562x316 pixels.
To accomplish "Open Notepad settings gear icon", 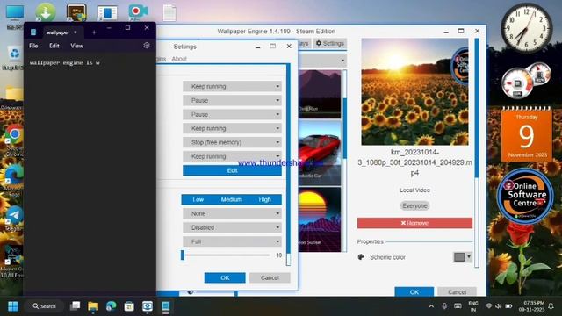I will (x=147, y=46).
